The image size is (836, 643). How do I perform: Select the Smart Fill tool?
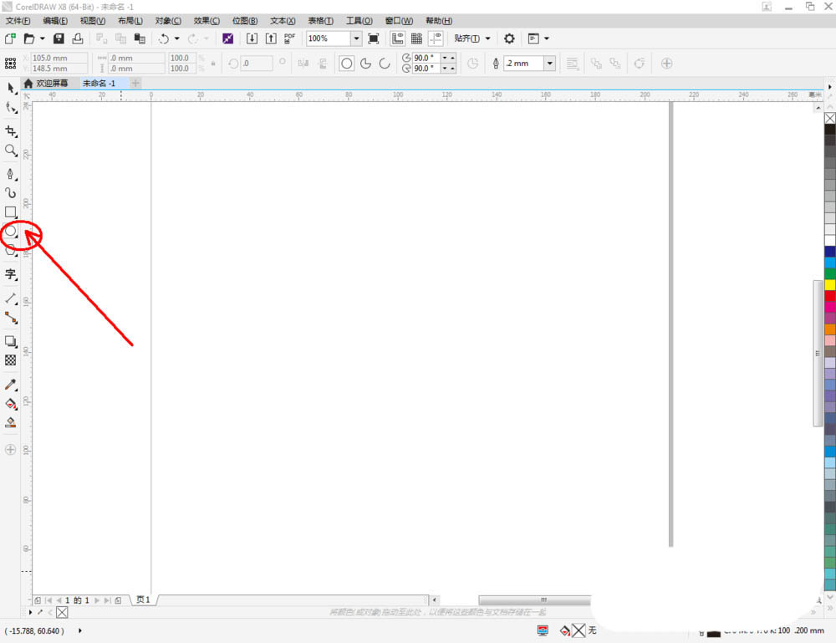(x=11, y=423)
